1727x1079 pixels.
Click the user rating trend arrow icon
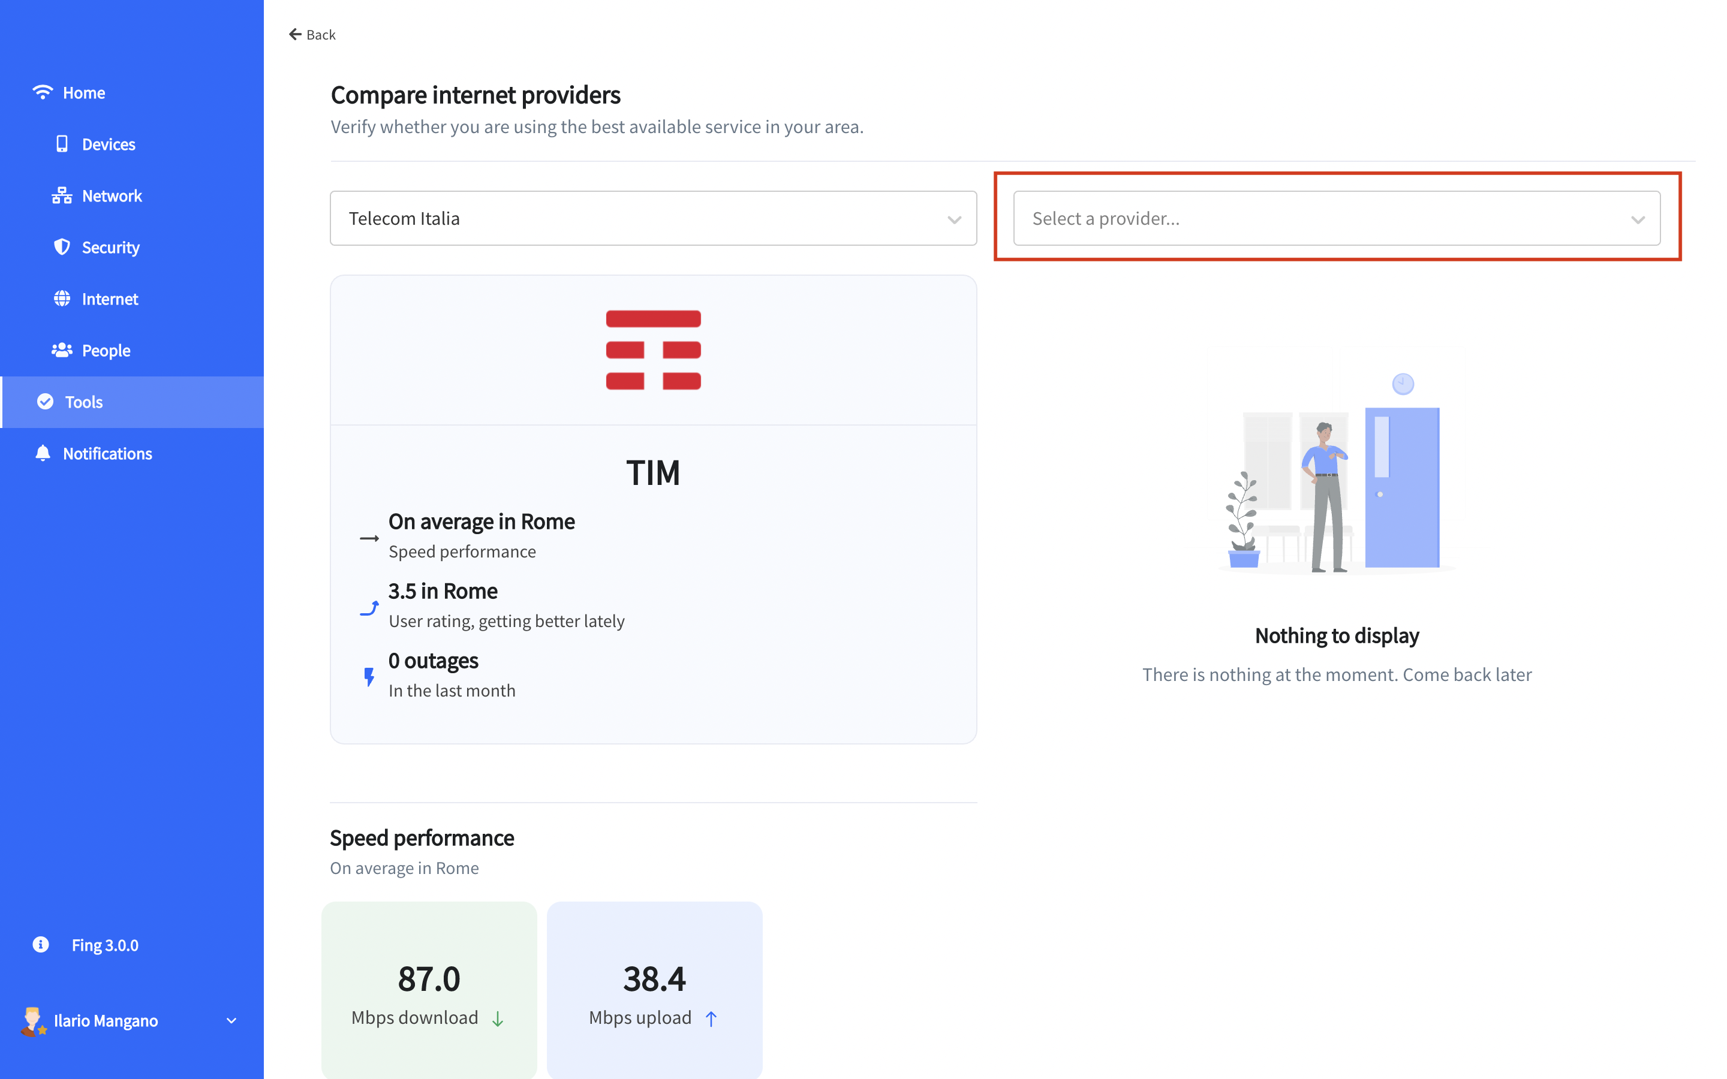click(x=369, y=607)
